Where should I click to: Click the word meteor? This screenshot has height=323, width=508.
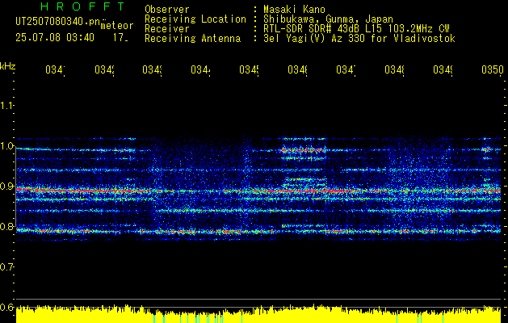click(x=117, y=26)
